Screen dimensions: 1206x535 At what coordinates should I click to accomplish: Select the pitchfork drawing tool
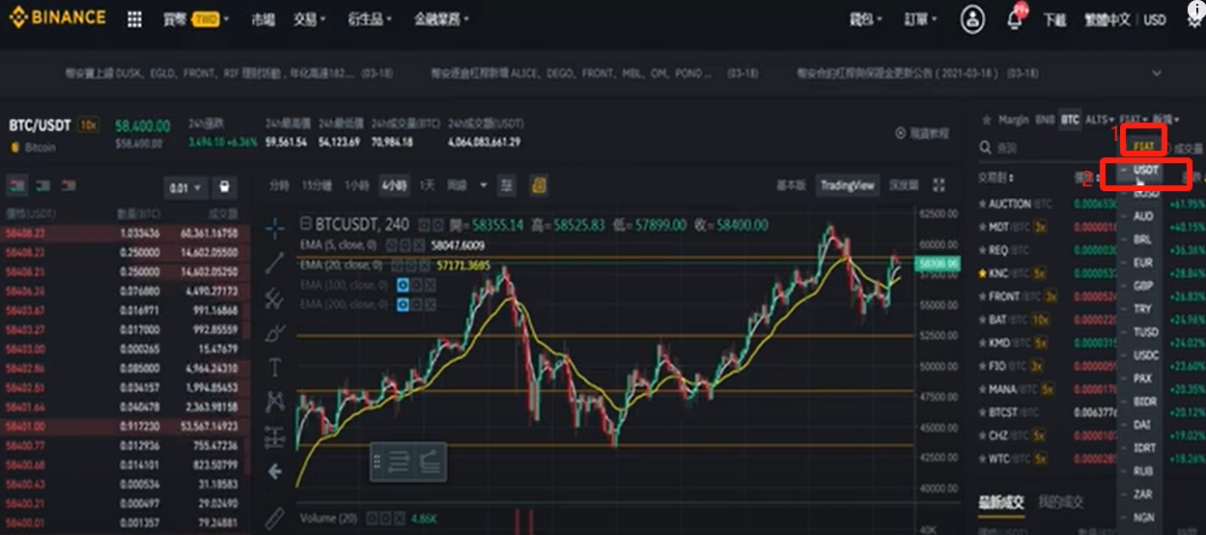275,296
